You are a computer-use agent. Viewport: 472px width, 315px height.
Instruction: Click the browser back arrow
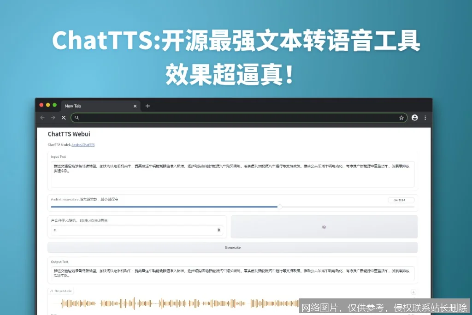click(42, 118)
